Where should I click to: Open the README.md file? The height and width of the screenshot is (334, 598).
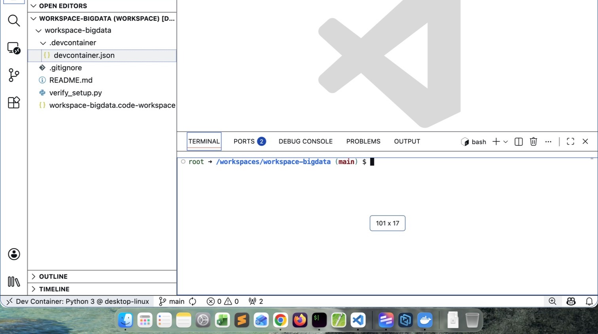pos(102,80)
